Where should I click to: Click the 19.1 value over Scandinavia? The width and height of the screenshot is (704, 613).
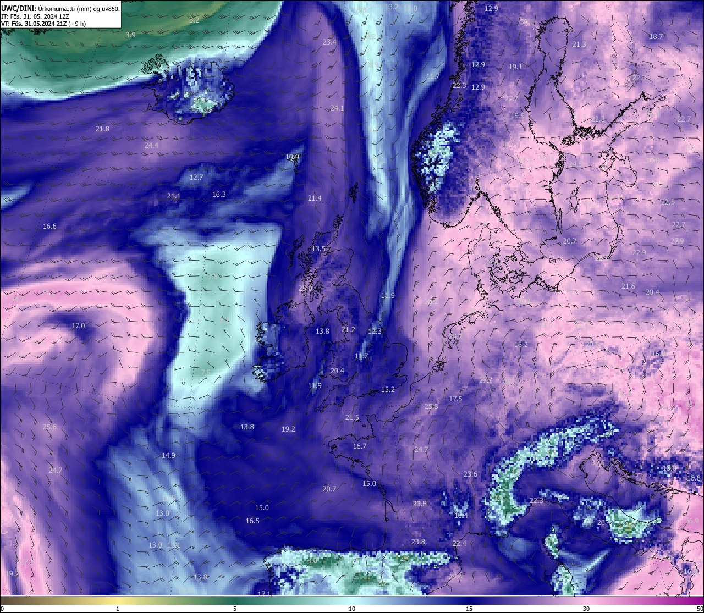515,67
